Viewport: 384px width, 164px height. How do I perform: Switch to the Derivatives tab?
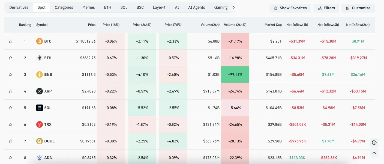(x=18, y=7)
